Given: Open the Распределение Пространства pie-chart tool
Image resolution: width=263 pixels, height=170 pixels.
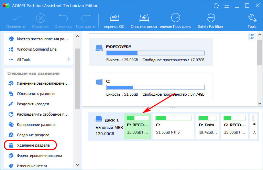Looking at the screenshot, I should click(175, 21).
